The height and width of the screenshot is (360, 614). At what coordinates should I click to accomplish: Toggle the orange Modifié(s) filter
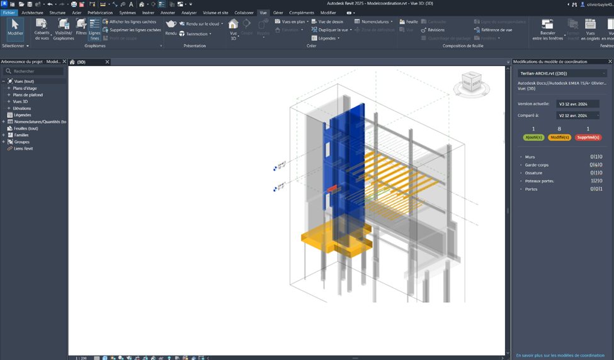coord(559,137)
